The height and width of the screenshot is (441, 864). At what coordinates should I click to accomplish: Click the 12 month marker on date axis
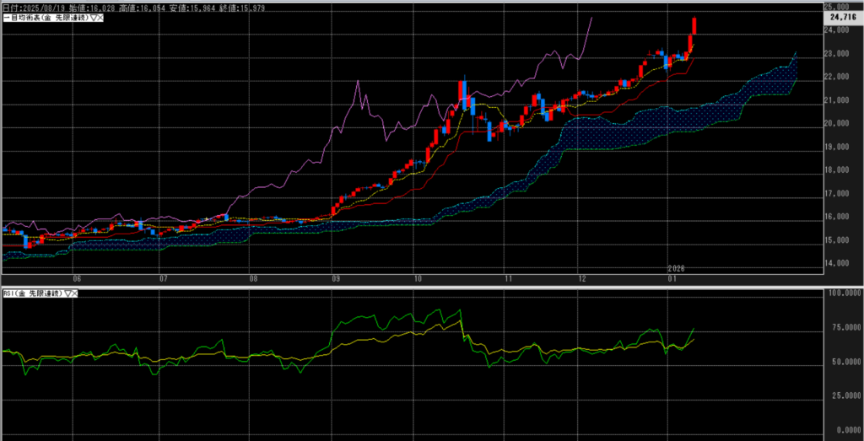583,277
